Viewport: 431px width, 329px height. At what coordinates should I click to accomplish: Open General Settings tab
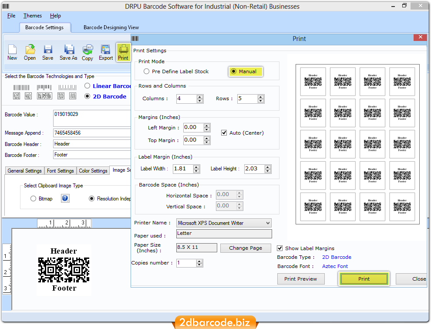tap(24, 171)
